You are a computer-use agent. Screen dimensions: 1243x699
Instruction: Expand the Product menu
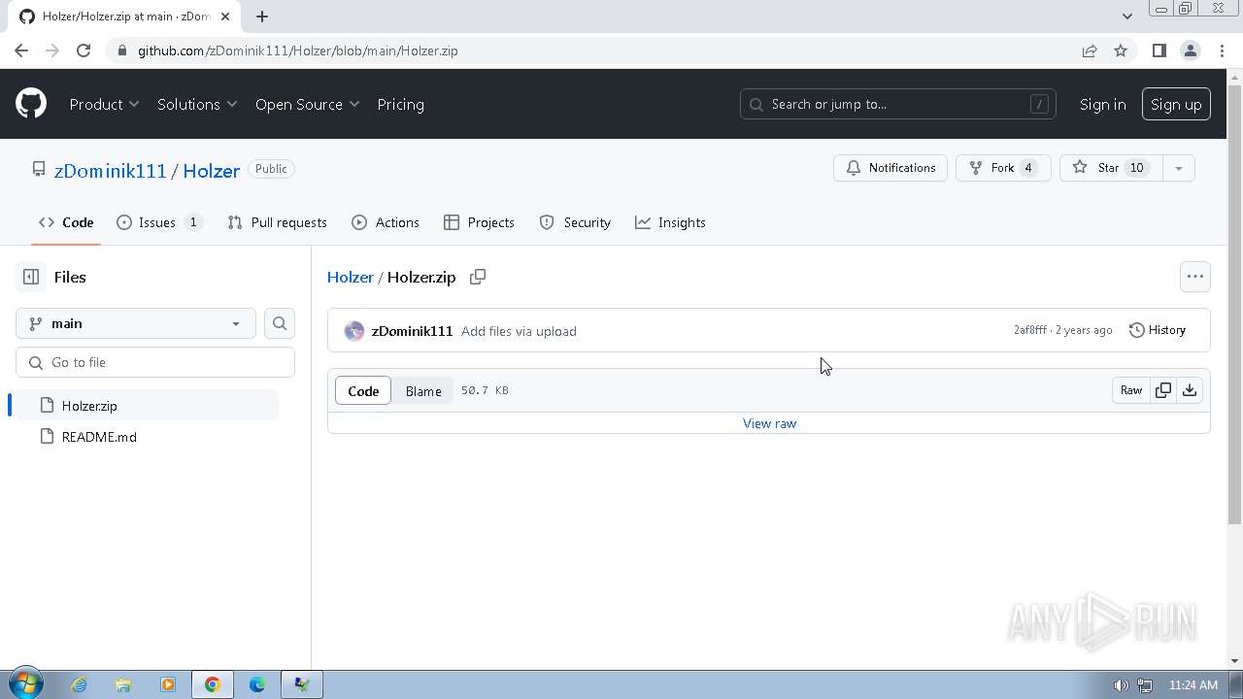click(x=104, y=104)
